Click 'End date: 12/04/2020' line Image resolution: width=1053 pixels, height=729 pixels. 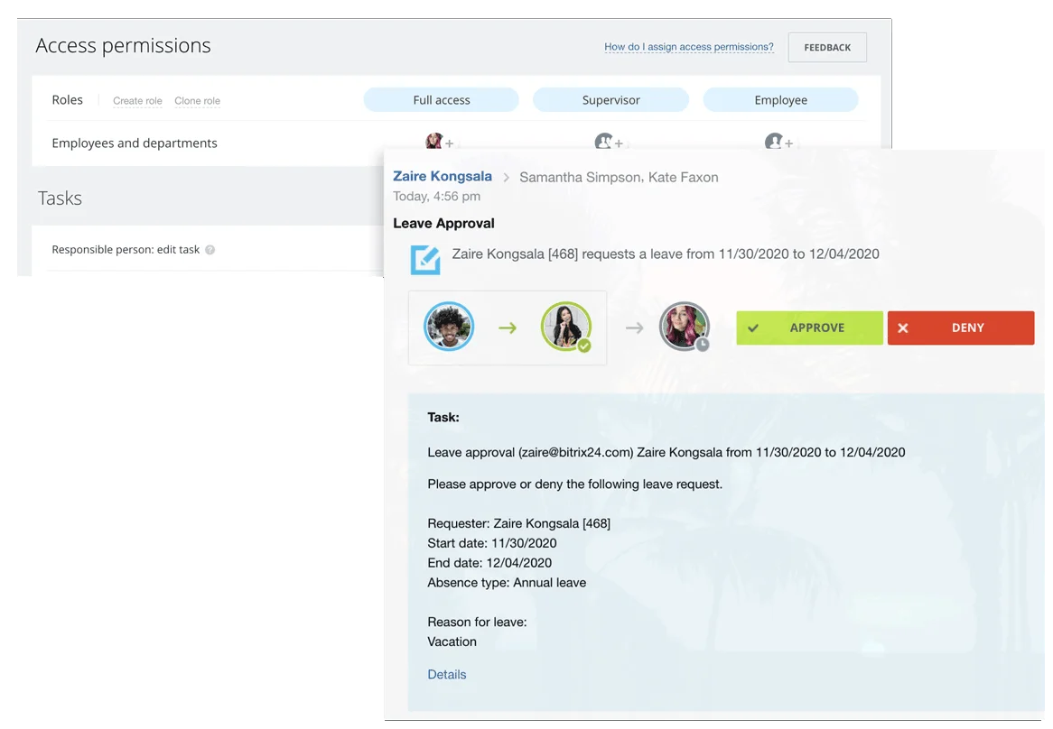[x=489, y=563]
